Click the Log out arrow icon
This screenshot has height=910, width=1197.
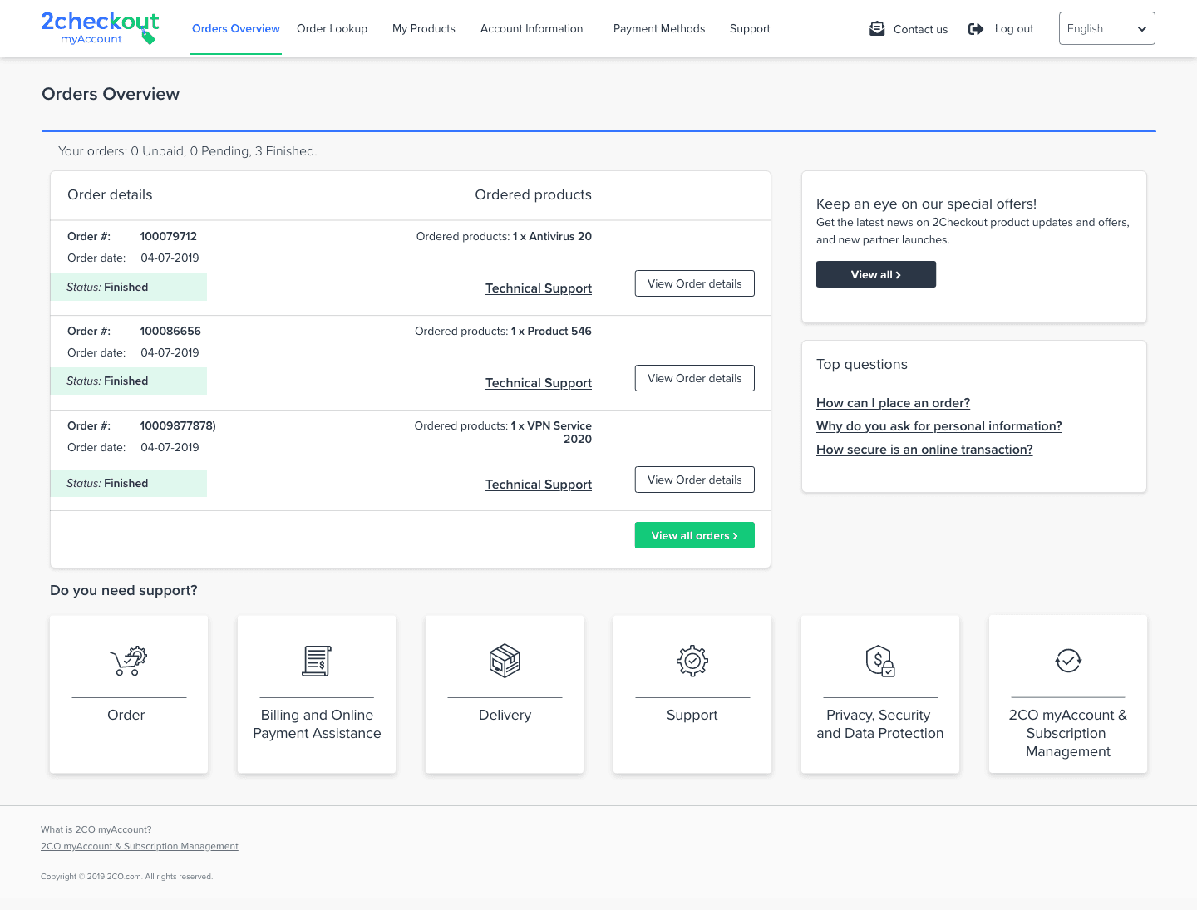[976, 29]
